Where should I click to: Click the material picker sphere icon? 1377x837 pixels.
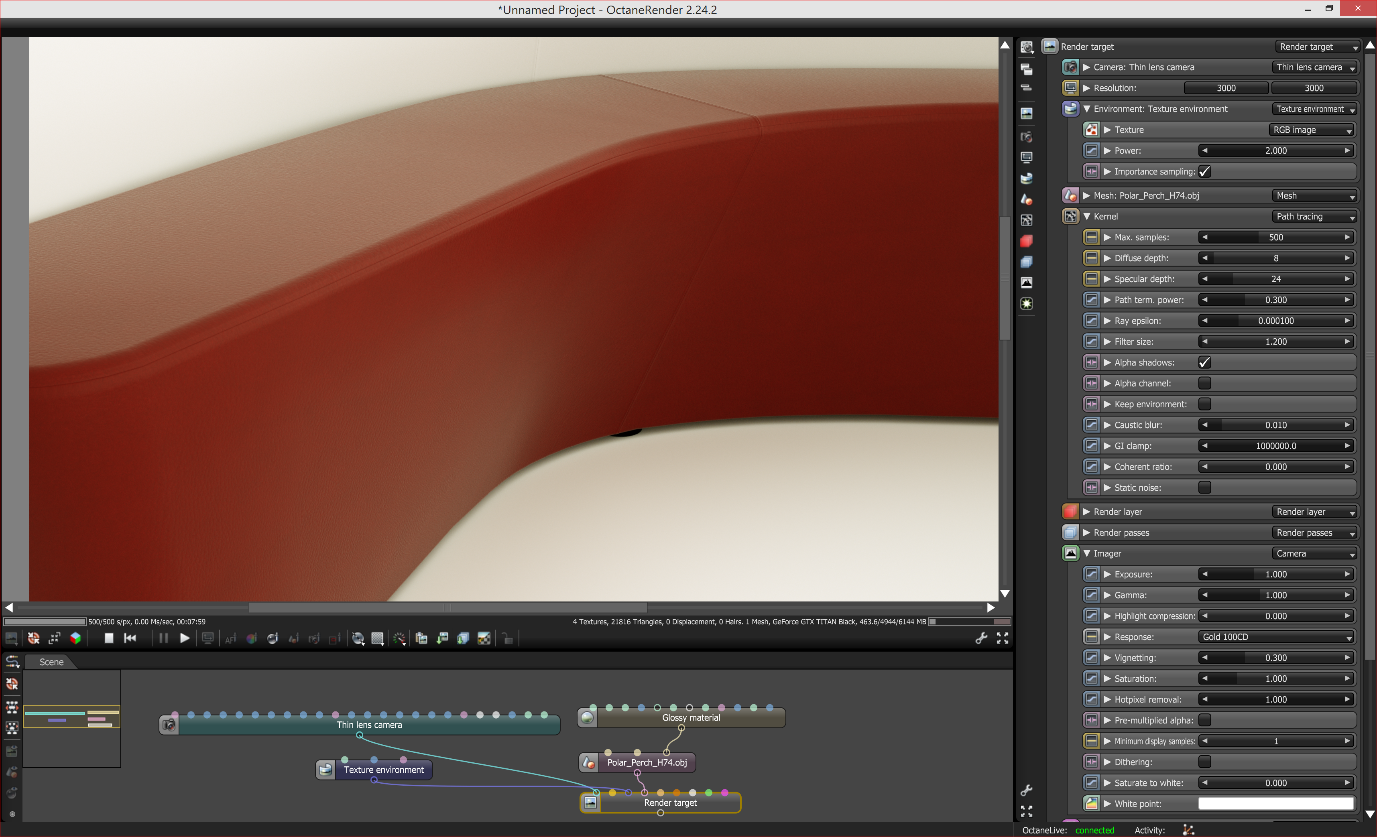(273, 638)
